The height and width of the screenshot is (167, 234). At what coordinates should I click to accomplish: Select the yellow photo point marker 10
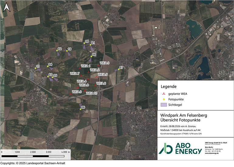pyautogui.click(x=67, y=51)
